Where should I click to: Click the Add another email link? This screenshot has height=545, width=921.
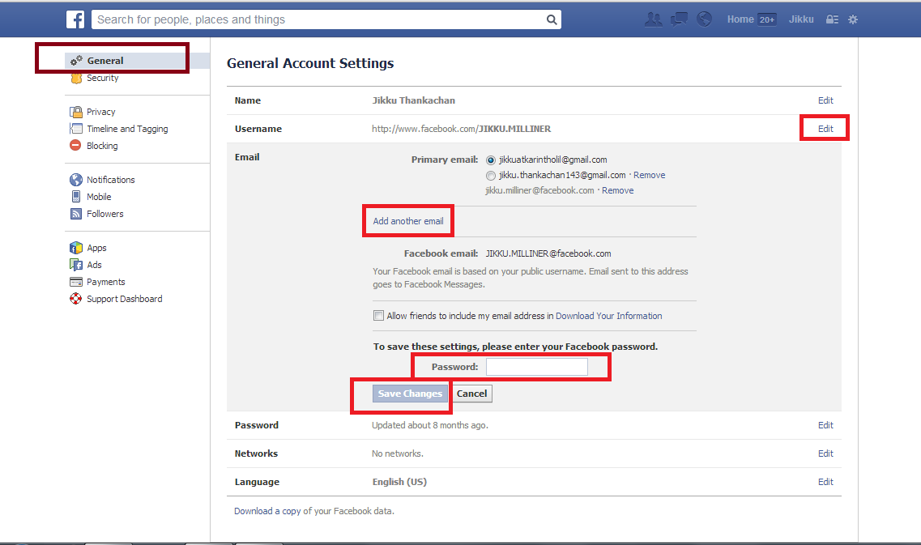pos(407,220)
